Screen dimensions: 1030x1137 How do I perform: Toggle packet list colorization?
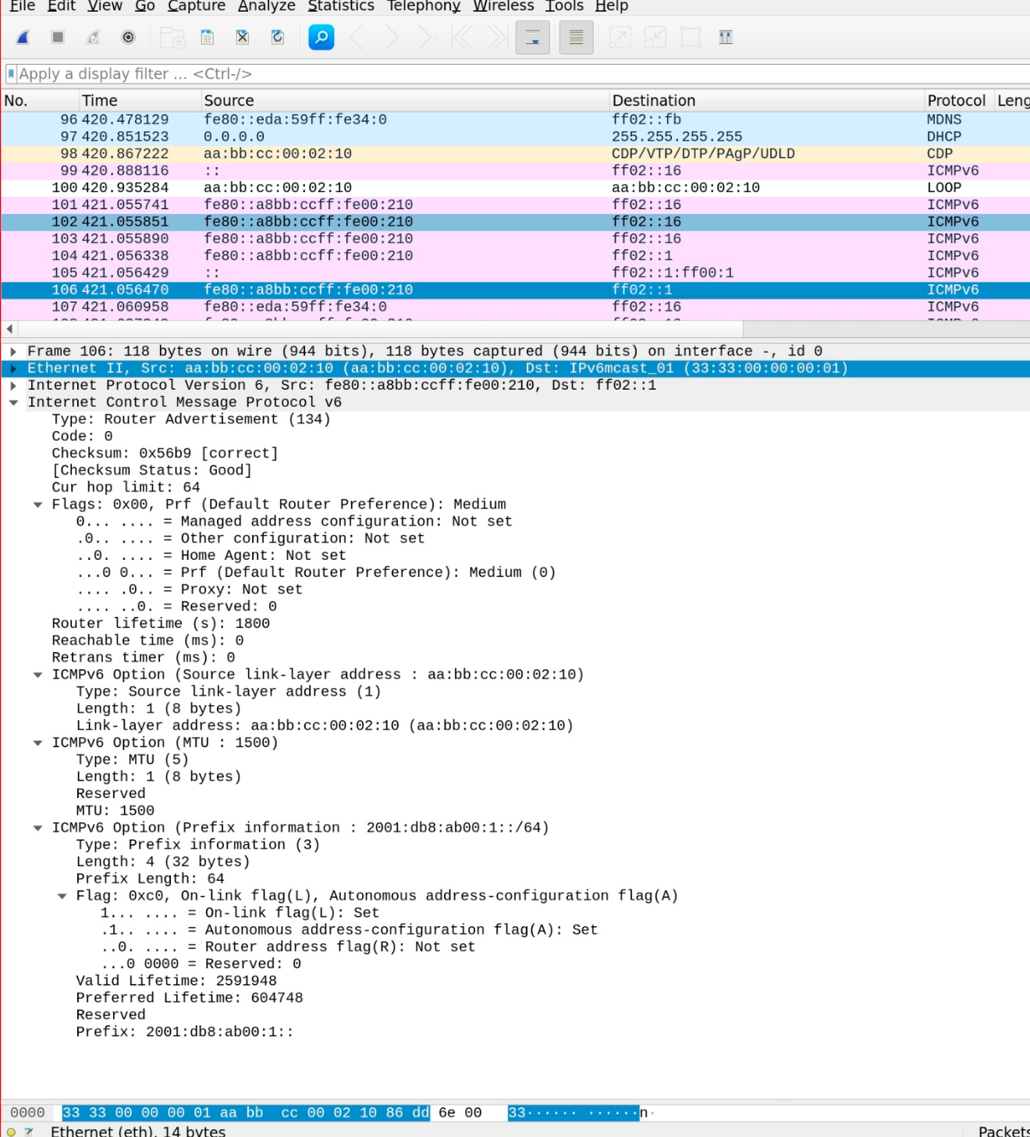[x=577, y=37]
